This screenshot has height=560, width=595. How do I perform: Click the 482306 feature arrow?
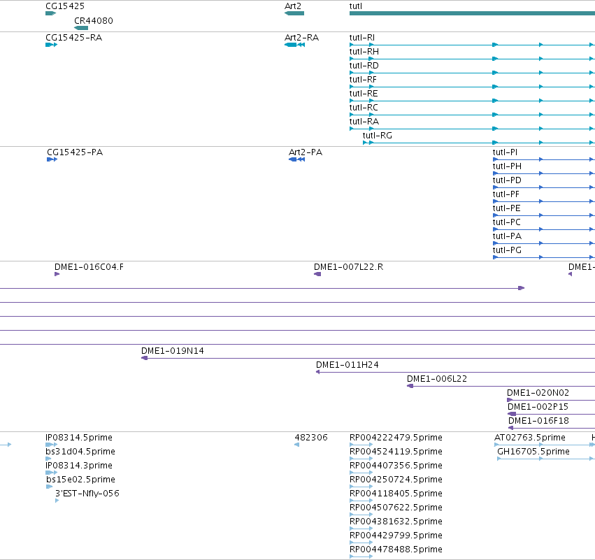click(x=296, y=445)
